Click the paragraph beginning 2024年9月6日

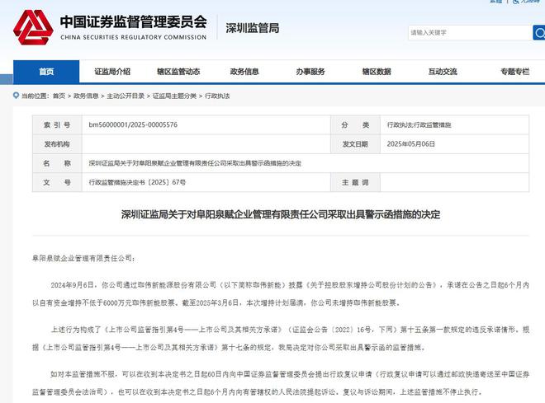(x=281, y=293)
